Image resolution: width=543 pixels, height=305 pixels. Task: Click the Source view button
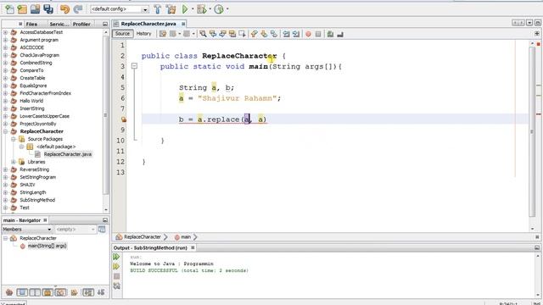(x=122, y=34)
